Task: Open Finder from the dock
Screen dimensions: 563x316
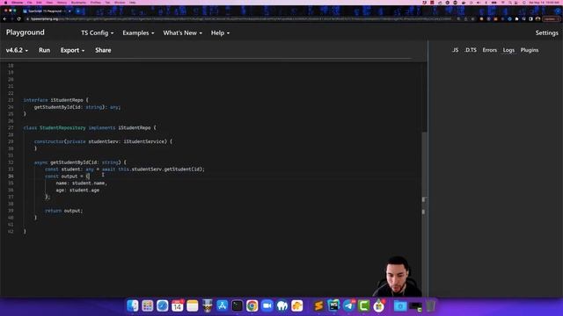Action: tap(133, 305)
